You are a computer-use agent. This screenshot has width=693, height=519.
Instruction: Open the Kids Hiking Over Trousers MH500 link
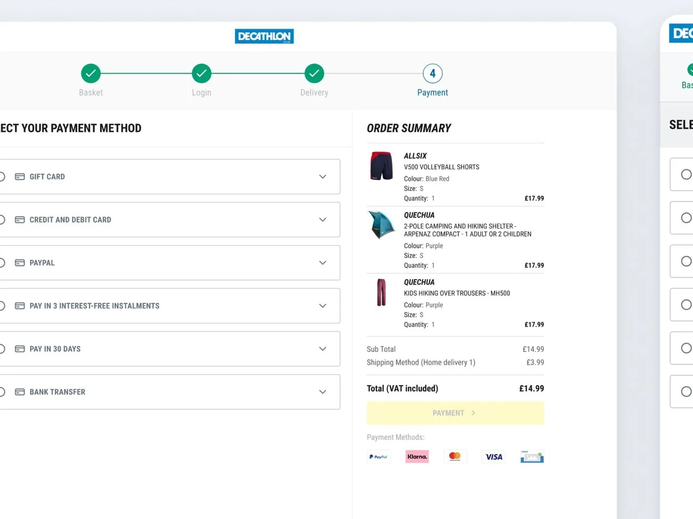pos(457,293)
